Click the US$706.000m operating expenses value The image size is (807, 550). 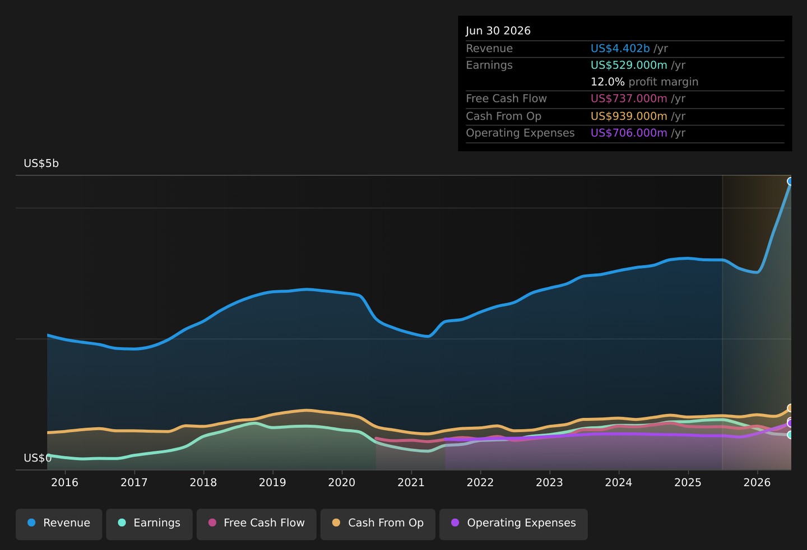629,133
